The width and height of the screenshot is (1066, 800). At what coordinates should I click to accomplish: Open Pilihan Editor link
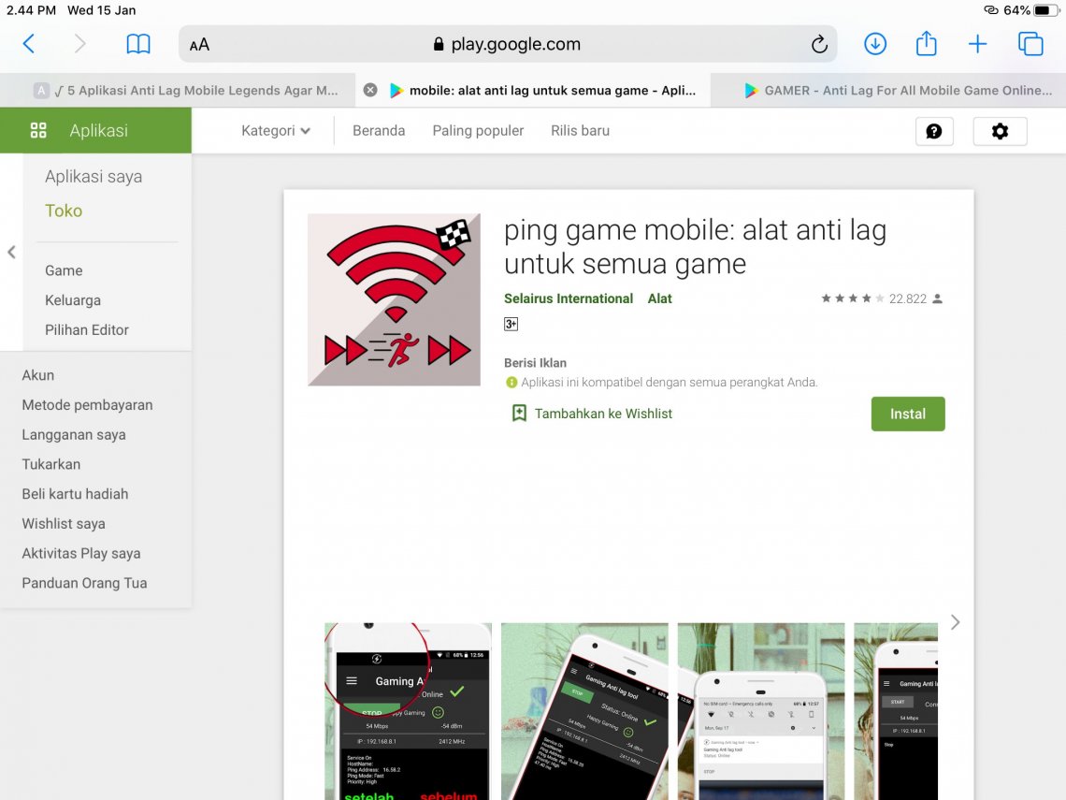87,330
